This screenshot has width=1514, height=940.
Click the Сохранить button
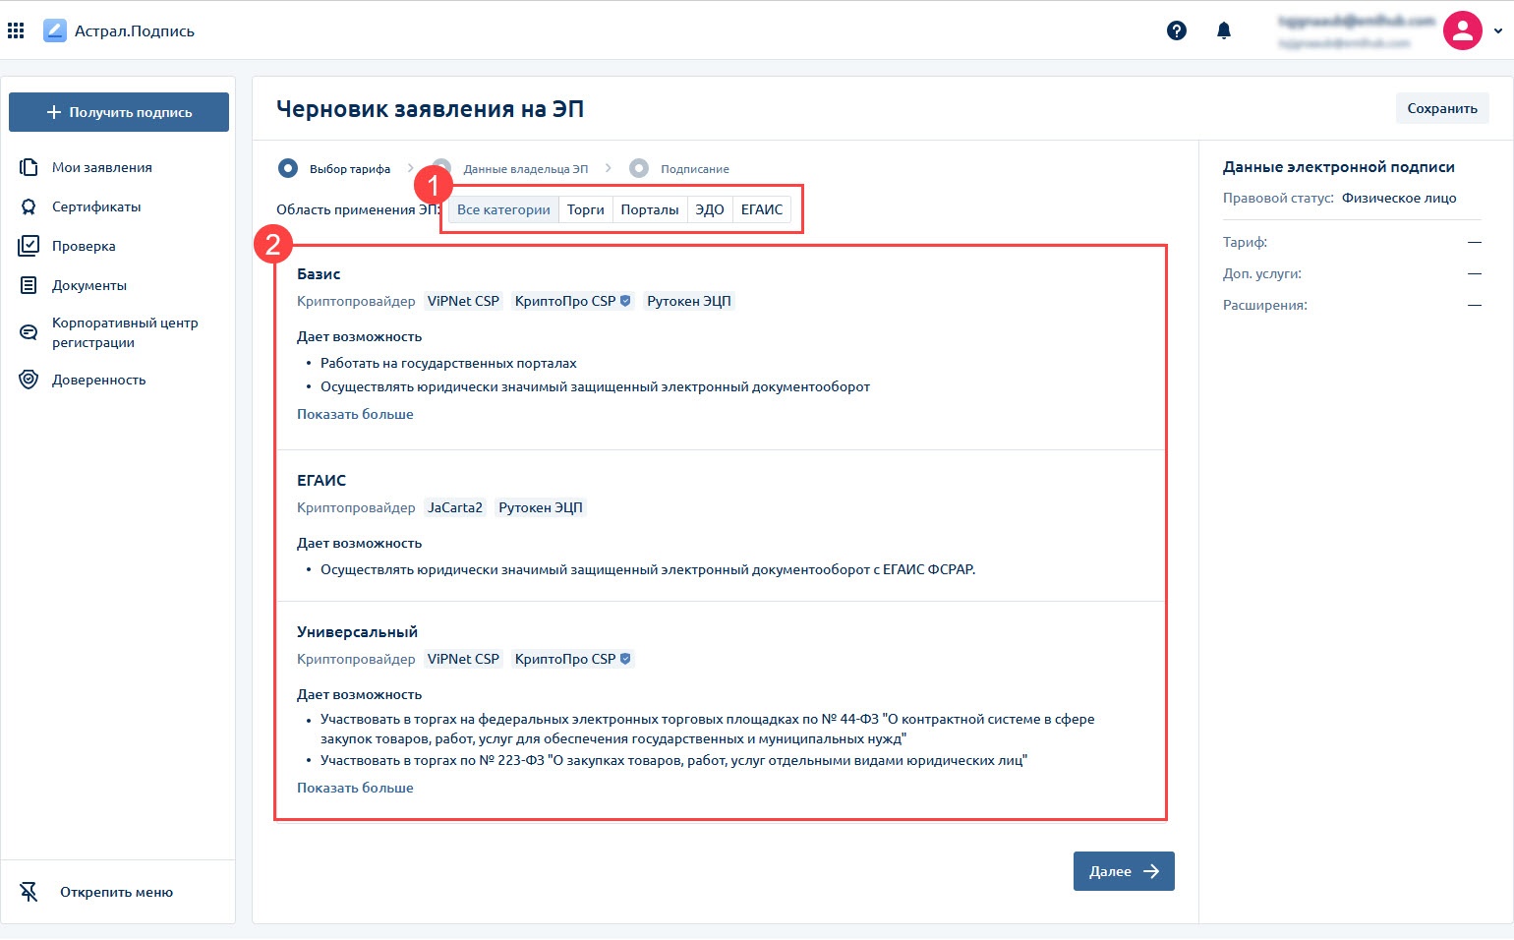(x=1442, y=108)
